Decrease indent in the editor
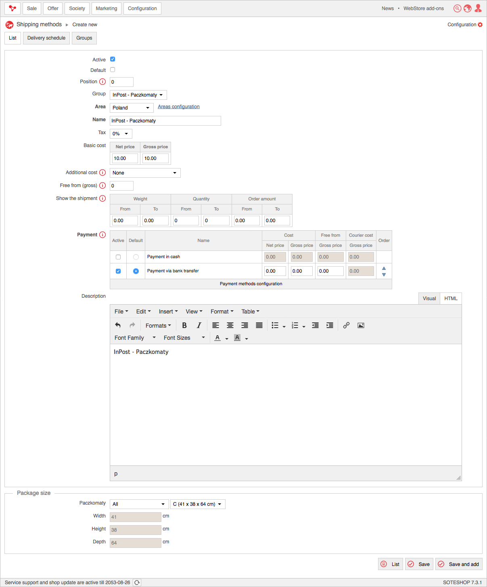Screen dimensions: 487x587 coord(316,325)
